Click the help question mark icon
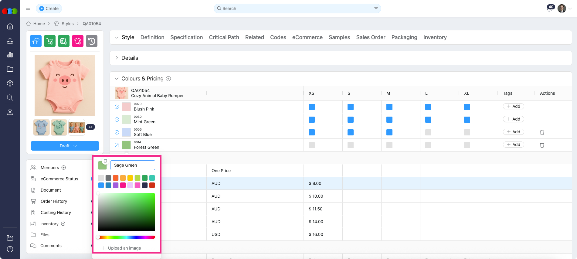Viewport: 577px width, 259px height. click(10, 249)
